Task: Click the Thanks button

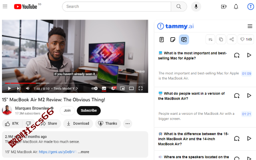Action: 108,124
